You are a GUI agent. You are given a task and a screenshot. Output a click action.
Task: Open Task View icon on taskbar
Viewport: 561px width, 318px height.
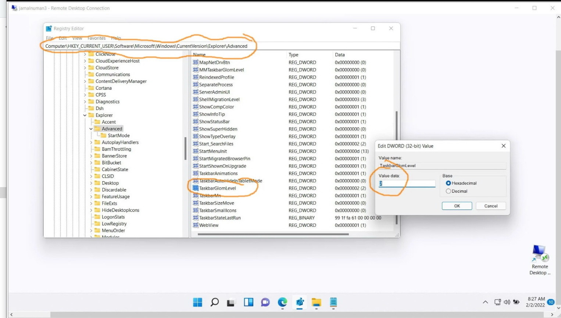pos(231,303)
